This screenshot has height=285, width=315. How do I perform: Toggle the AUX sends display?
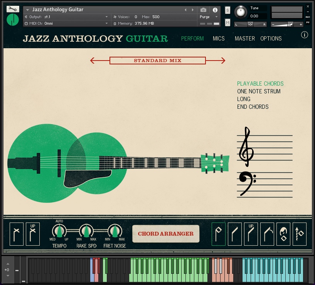click(308, 17)
